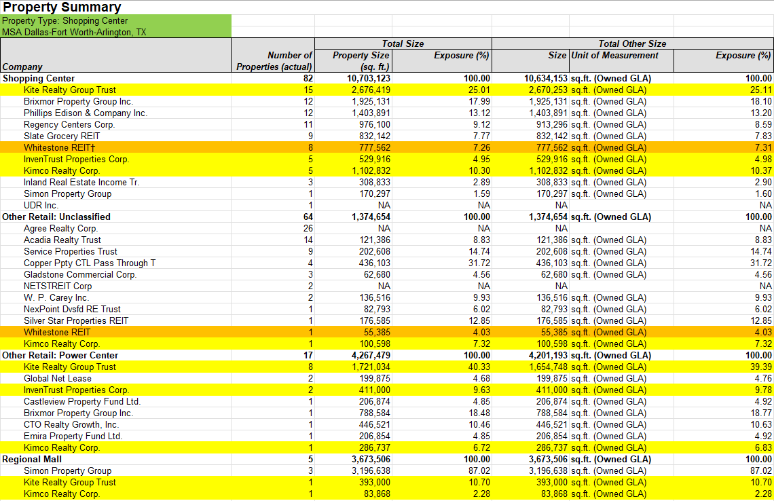
Task: Select the Other Retail: Power Center row label
Action: [x=60, y=356]
